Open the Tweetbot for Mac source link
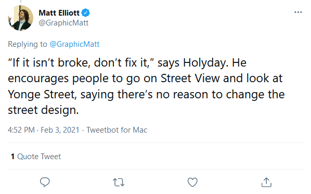 [117, 130]
